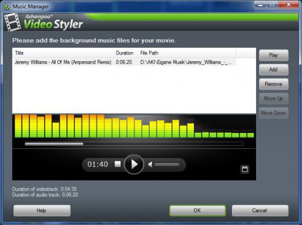Seek within the track on the progress bar
This screenshot has width=302, height=225.
click(x=134, y=144)
